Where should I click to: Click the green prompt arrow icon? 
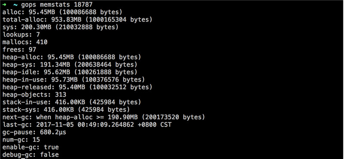point(4,4)
